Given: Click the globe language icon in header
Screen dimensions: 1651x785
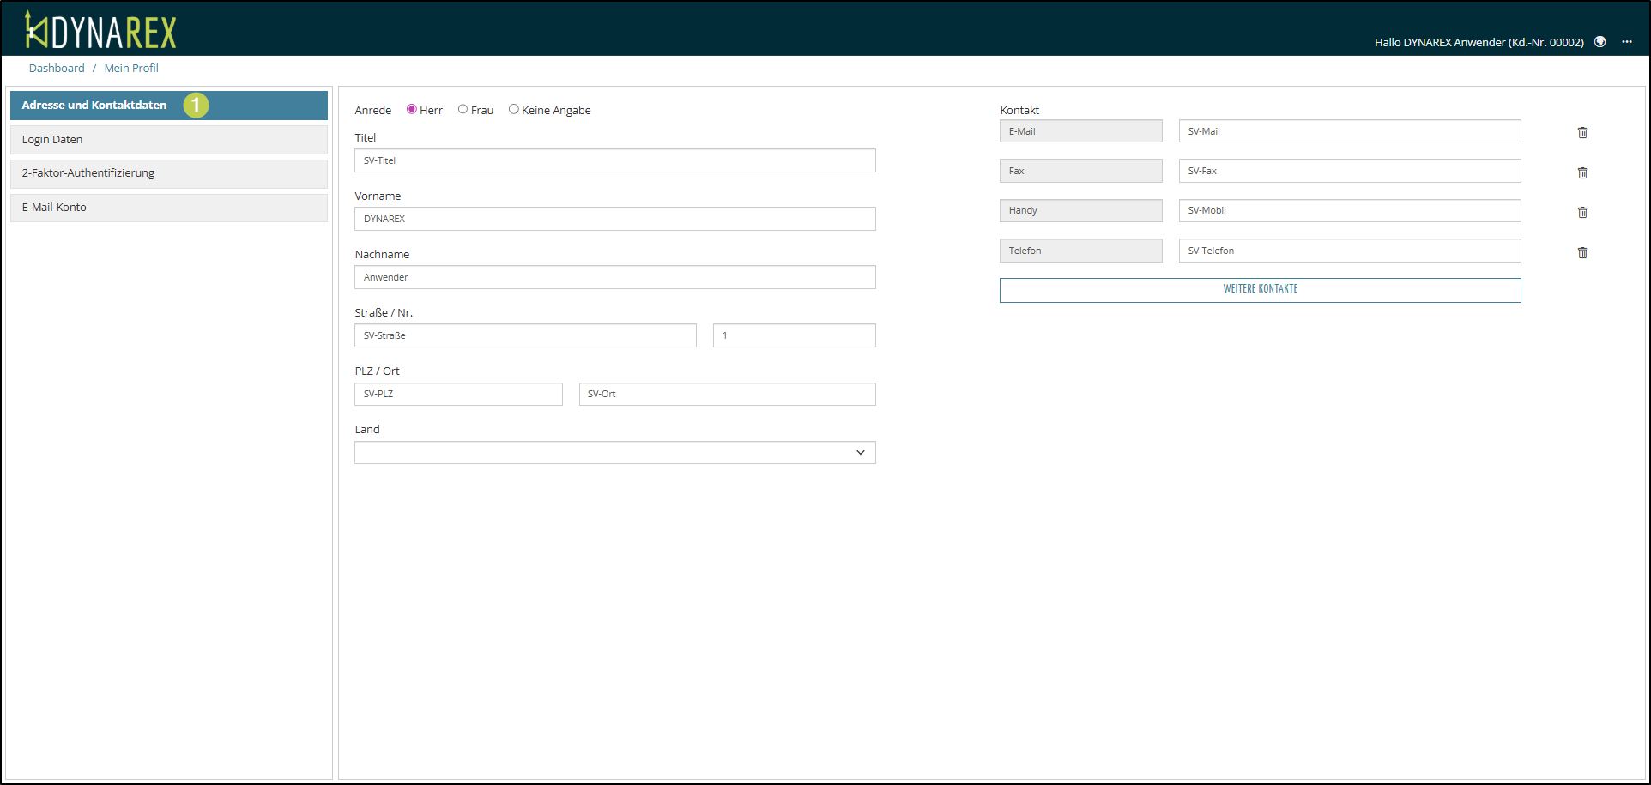Looking at the screenshot, I should tap(1600, 42).
